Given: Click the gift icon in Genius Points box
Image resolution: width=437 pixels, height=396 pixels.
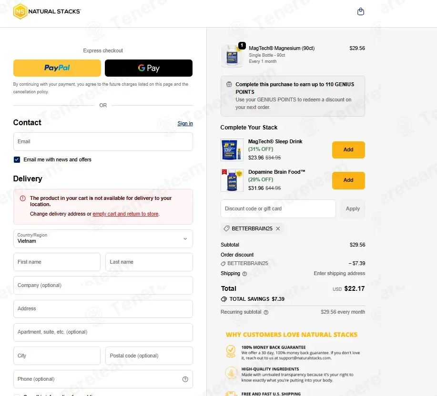Looking at the screenshot, I should [x=229, y=84].
